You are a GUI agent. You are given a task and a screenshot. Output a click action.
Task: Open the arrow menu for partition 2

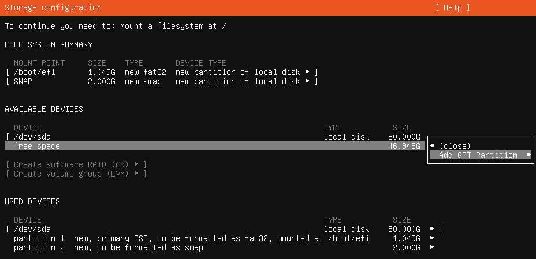click(432, 247)
